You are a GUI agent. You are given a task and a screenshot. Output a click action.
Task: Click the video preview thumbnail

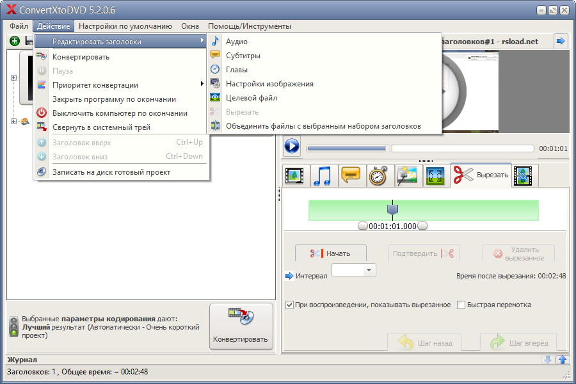click(x=470, y=92)
